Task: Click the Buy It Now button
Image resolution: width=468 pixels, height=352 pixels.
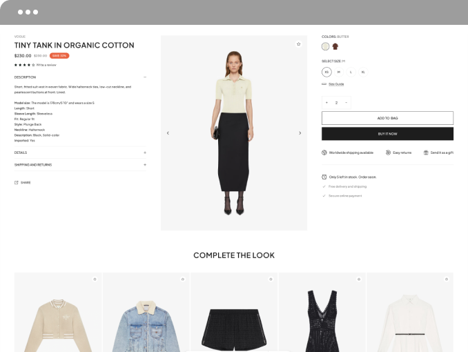Action: pos(387,134)
